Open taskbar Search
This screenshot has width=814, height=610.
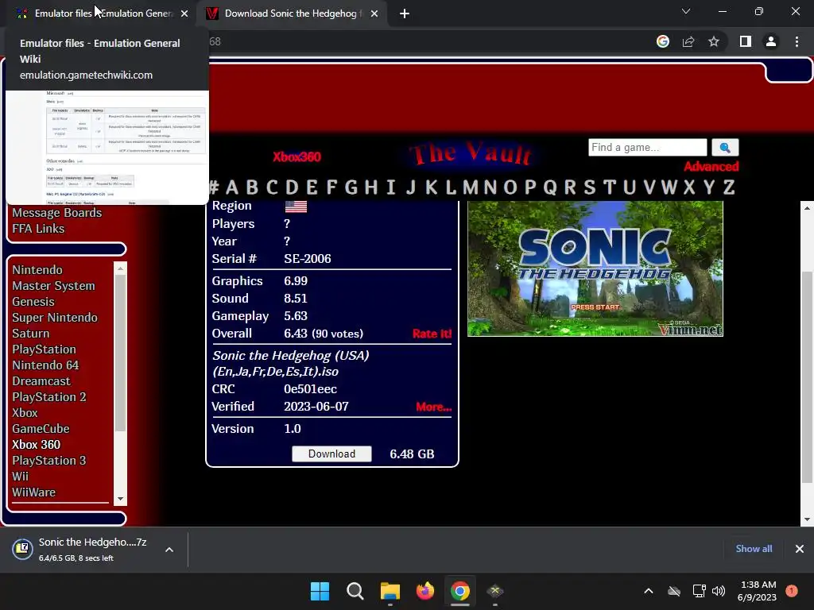point(355,591)
